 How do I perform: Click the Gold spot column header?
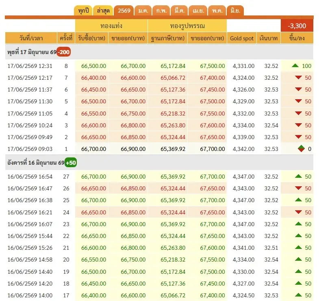pos(242,38)
